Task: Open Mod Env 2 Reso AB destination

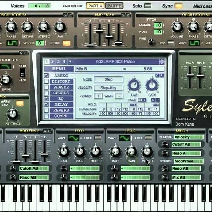Action: [x=34, y=177]
